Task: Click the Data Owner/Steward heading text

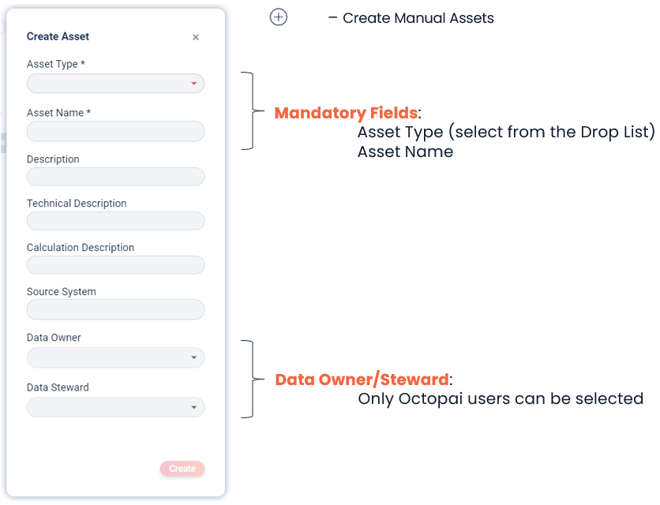Action: pyautogui.click(x=362, y=380)
